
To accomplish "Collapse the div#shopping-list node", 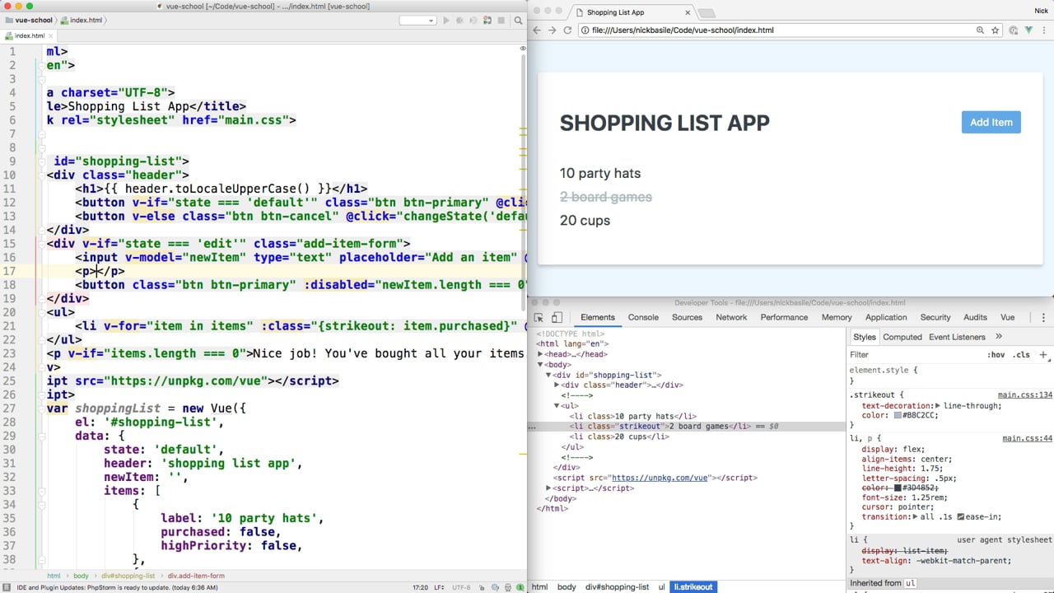I will point(548,375).
